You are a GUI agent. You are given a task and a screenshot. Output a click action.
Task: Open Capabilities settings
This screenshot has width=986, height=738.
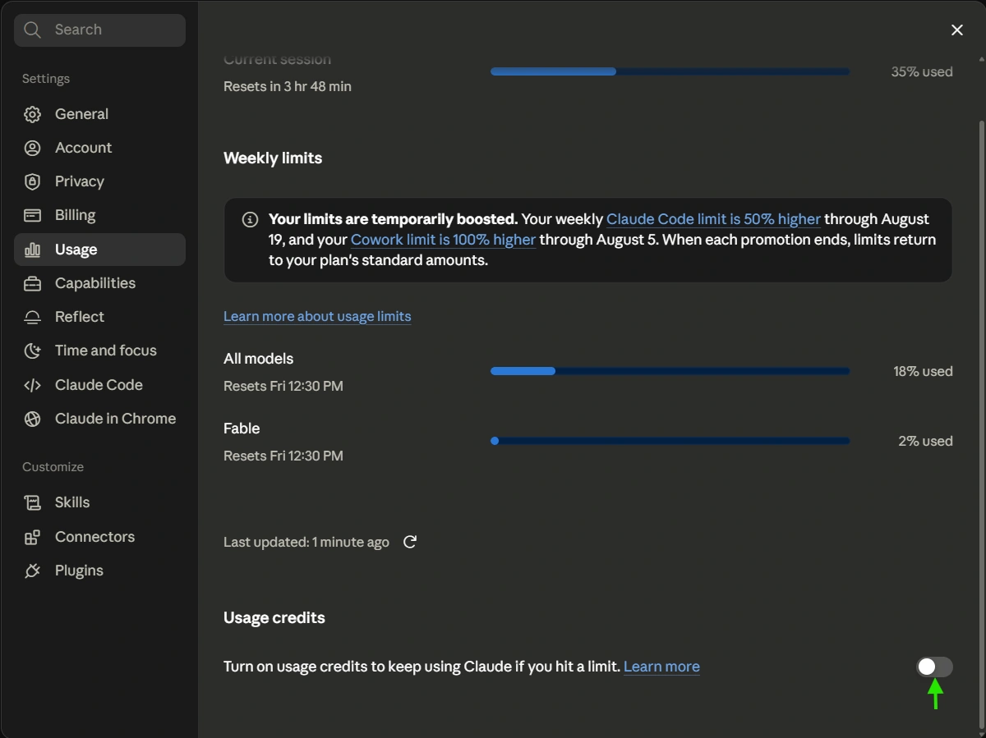pyautogui.click(x=99, y=283)
